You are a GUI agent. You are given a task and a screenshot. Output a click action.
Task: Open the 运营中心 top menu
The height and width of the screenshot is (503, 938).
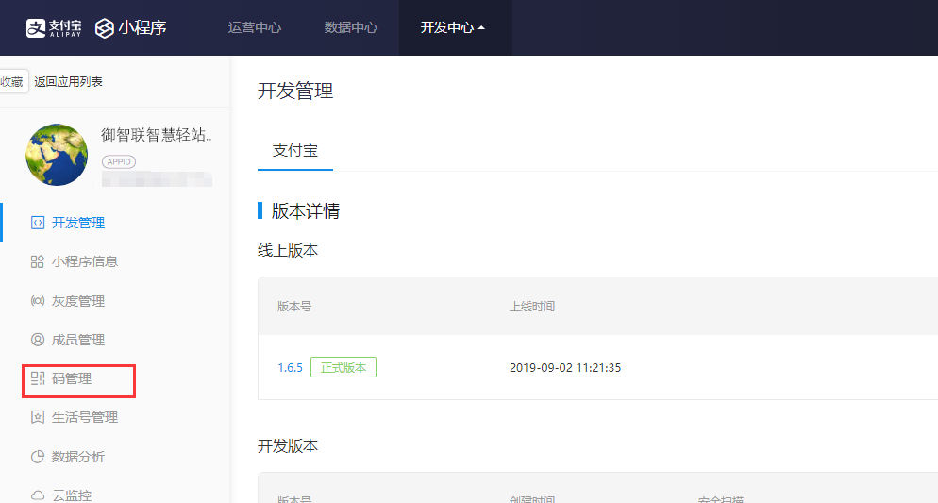pos(255,27)
